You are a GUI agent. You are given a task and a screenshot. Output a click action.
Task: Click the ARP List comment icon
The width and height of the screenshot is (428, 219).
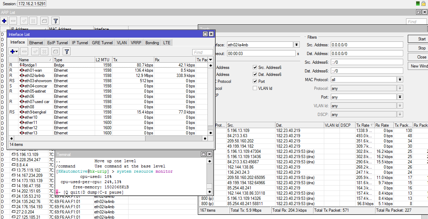tap(44, 21)
